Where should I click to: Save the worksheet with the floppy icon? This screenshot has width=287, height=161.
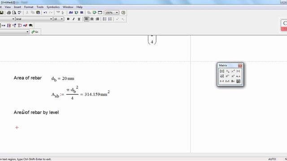[x=1, y=13]
